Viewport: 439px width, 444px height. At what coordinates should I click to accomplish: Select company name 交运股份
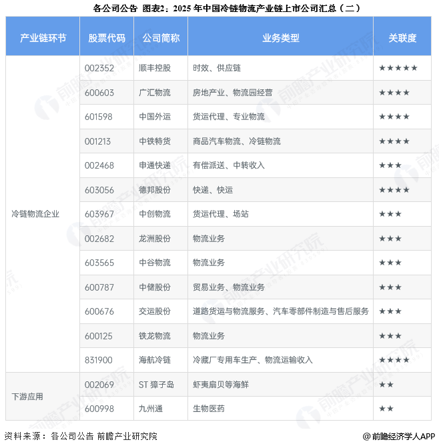[155, 311]
